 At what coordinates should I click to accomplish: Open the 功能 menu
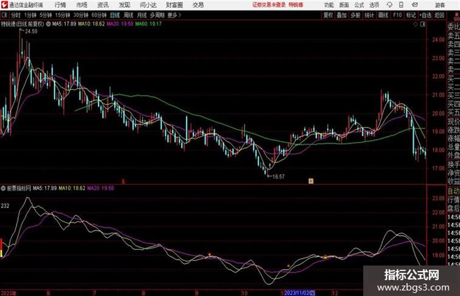pyautogui.click(x=329, y=5)
